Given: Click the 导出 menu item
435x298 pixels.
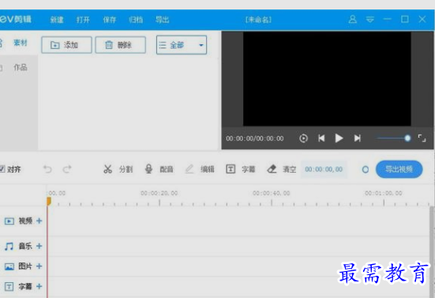Looking at the screenshot, I should (x=163, y=20).
